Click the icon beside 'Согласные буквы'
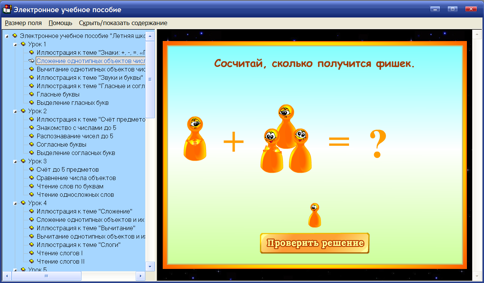Image resolution: width=484 pixels, height=283 pixels. click(x=31, y=144)
